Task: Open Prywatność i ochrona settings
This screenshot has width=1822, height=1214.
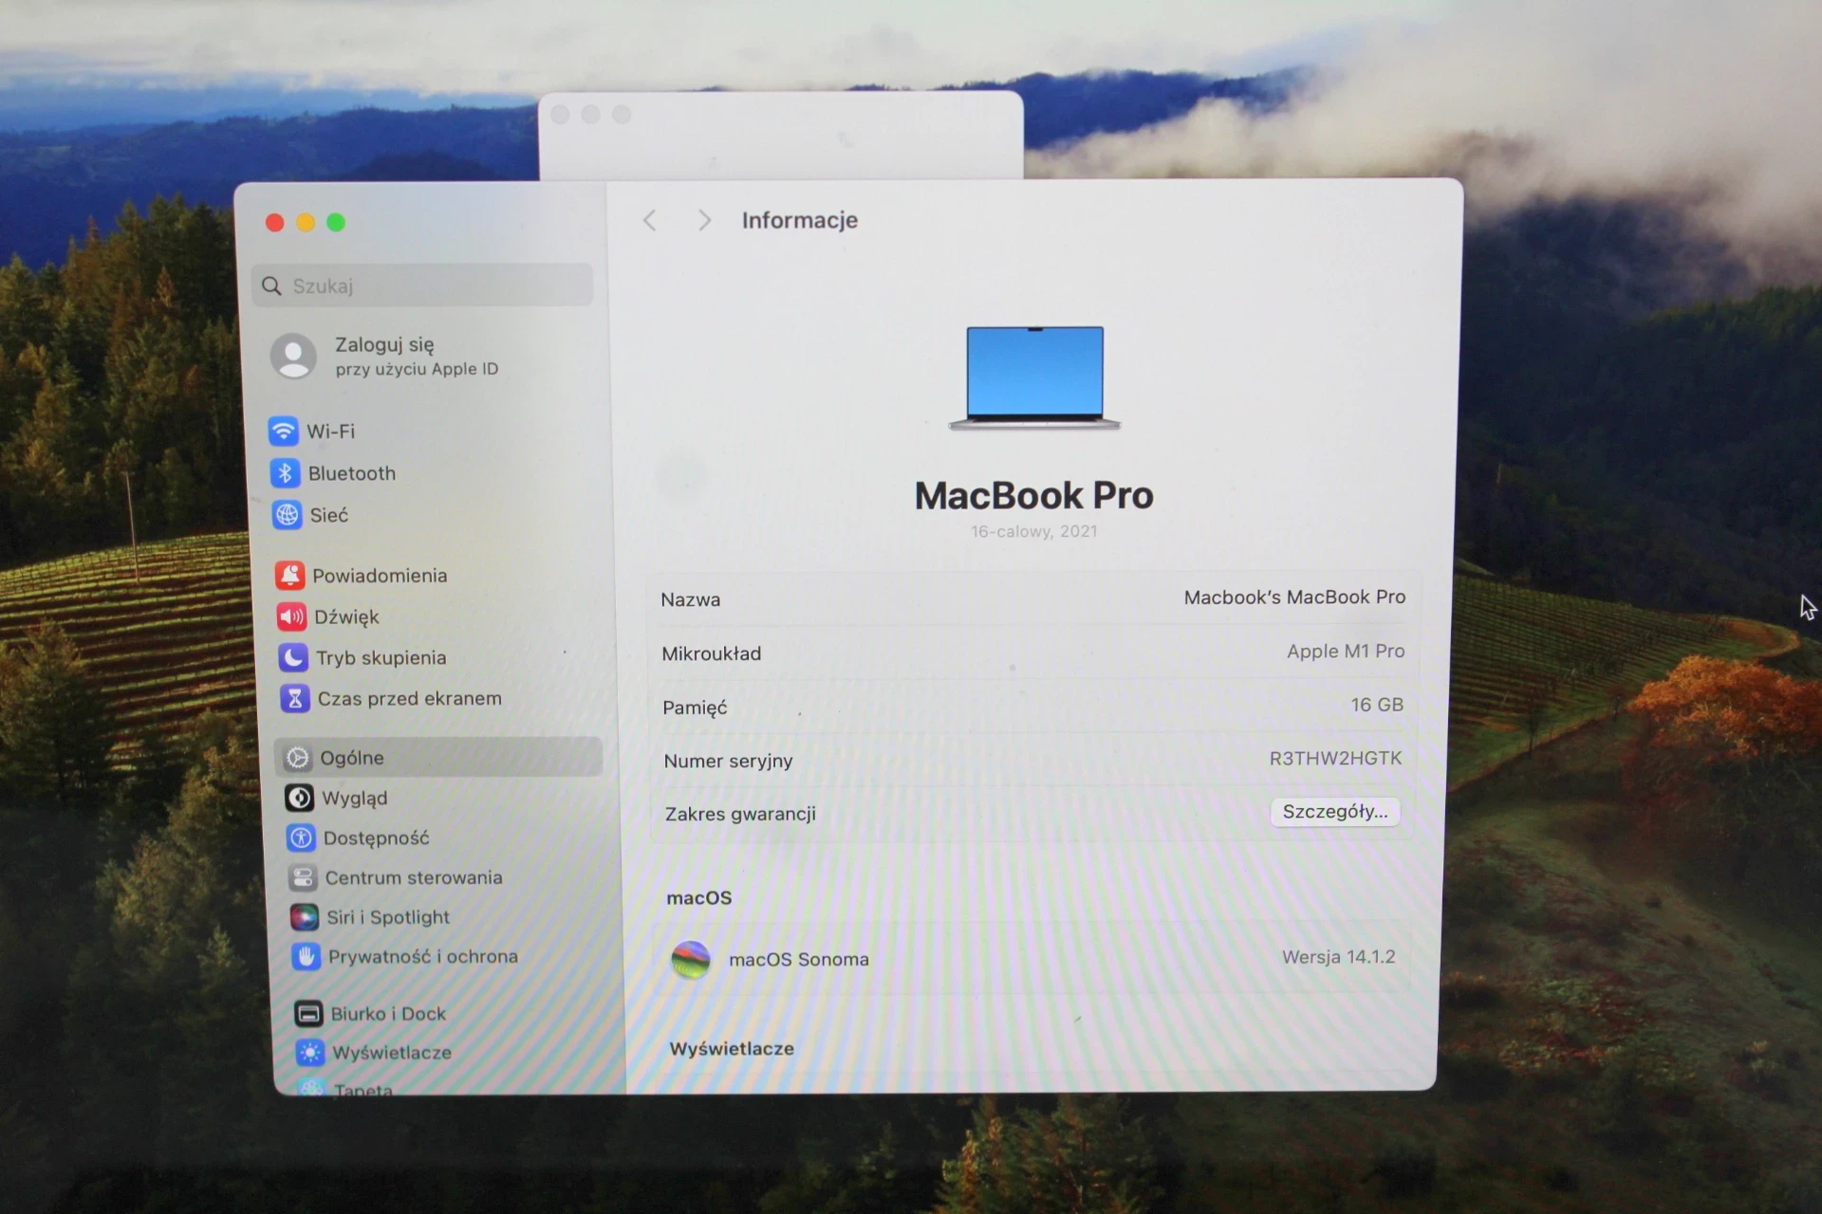Action: [422, 957]
